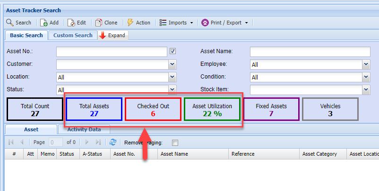379x191 pixels.
Task: Open the Condition dropdown
Action: (366, 77)
